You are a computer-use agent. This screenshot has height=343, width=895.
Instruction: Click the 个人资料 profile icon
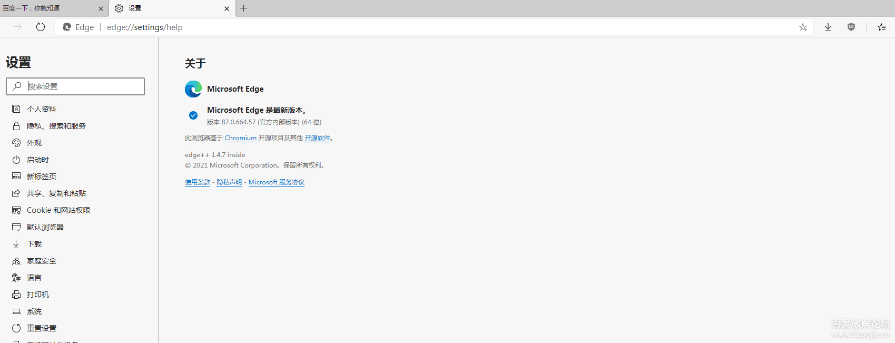tap(16, 109)
